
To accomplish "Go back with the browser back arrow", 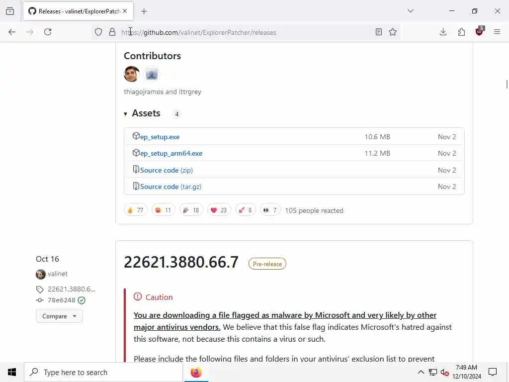I will point(12,32).
